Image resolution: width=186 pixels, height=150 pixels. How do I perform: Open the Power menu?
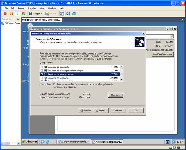click(x=21, y=8)
